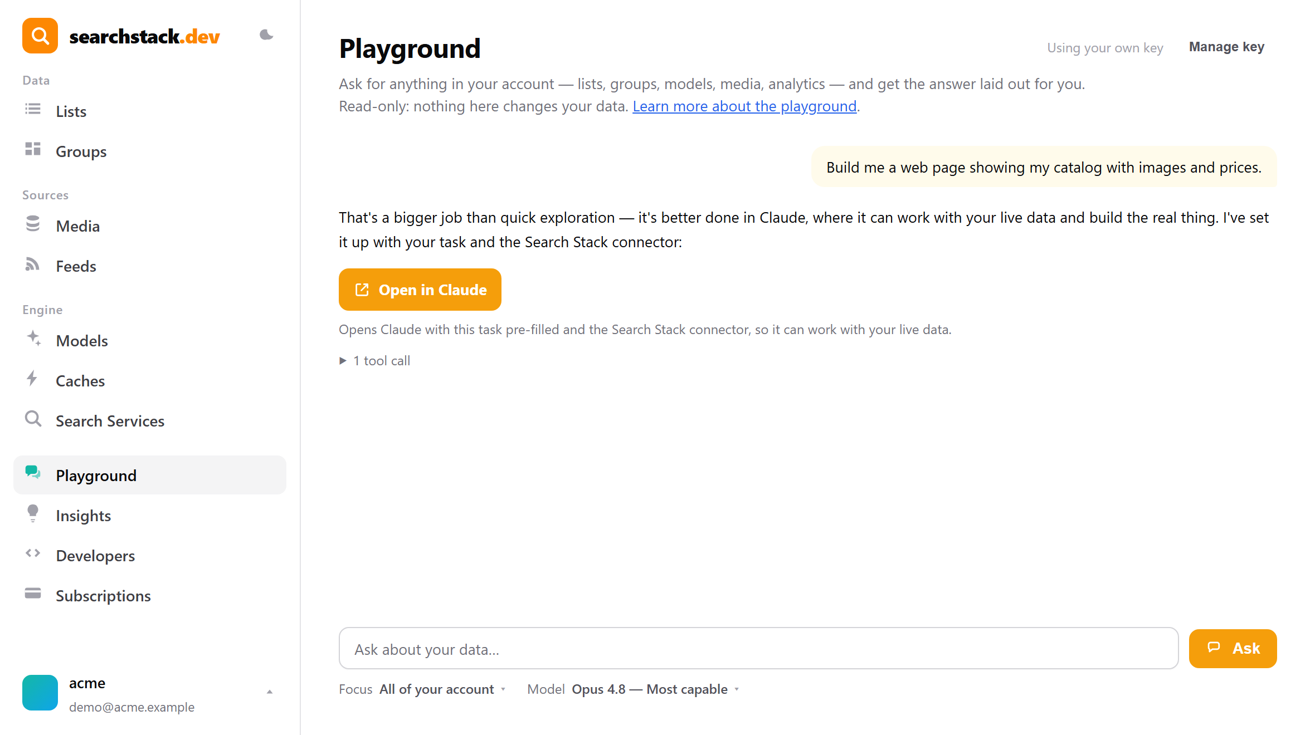This screenshot has width=1315, height=735.
Task: Click the Using your own key label
Action: pos(1105,48)
